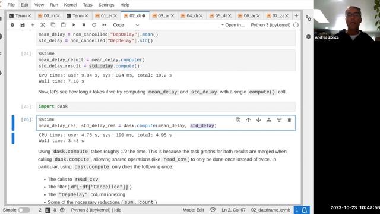Screen dimensions: 380x214
Task: Paste a cell from the clipboard in the toolbar
Action: [64, 25]
